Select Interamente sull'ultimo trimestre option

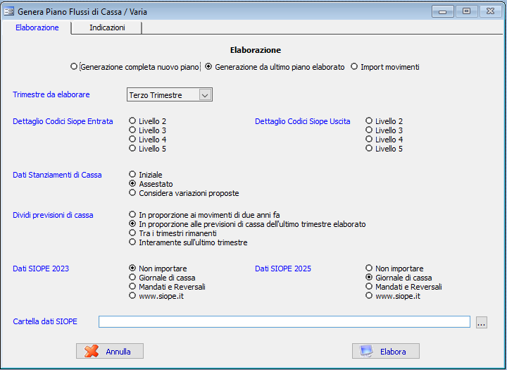click(132, 242)
